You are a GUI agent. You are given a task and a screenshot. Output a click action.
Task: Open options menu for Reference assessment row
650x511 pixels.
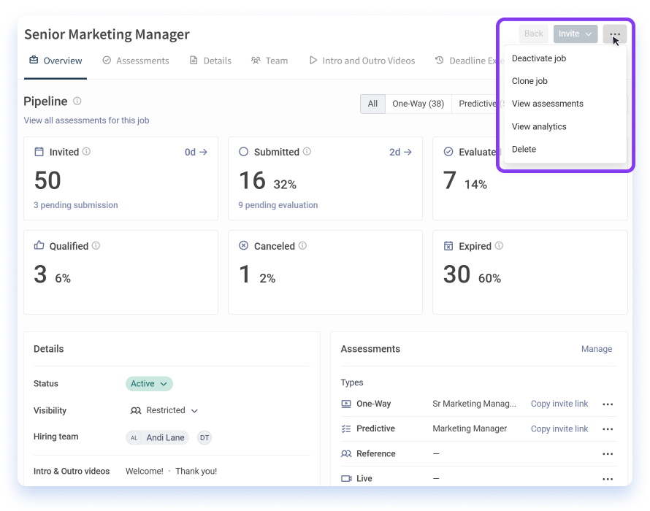tap(608, 454)
